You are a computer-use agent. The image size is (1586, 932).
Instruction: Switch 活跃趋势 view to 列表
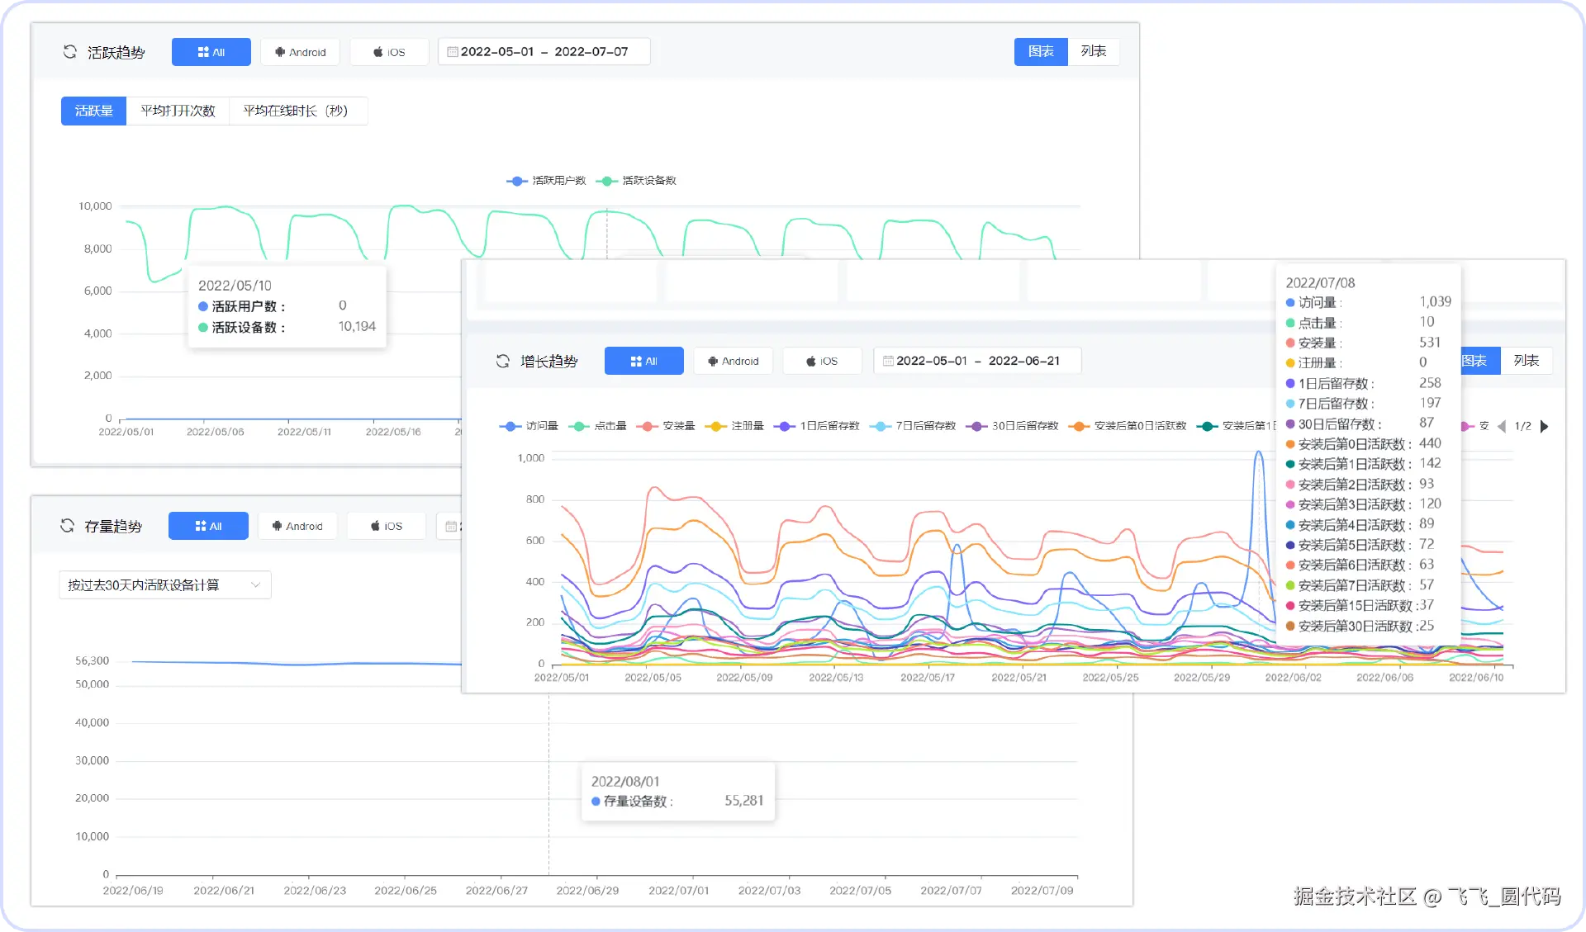click(x=1093, y=52)
